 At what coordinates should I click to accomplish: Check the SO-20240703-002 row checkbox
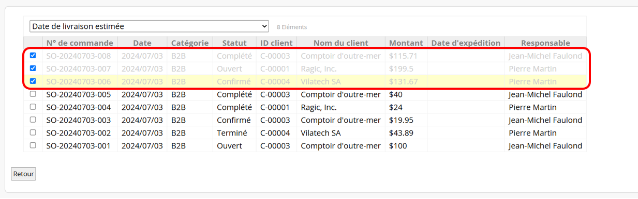click(x=33, y=132)
